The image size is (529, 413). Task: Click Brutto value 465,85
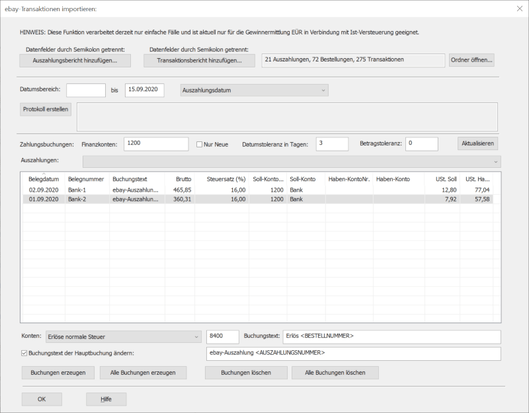coord(183,190)
